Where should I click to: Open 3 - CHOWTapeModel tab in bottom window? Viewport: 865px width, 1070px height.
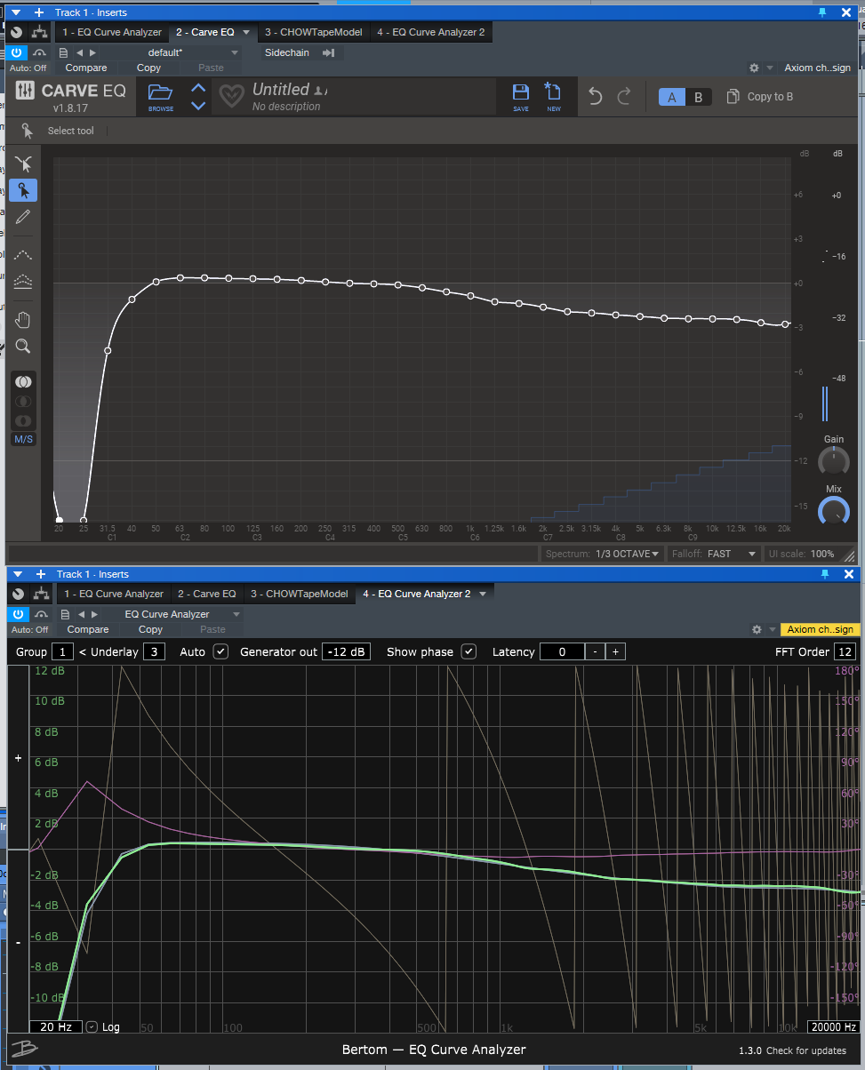tap(299, 594)
